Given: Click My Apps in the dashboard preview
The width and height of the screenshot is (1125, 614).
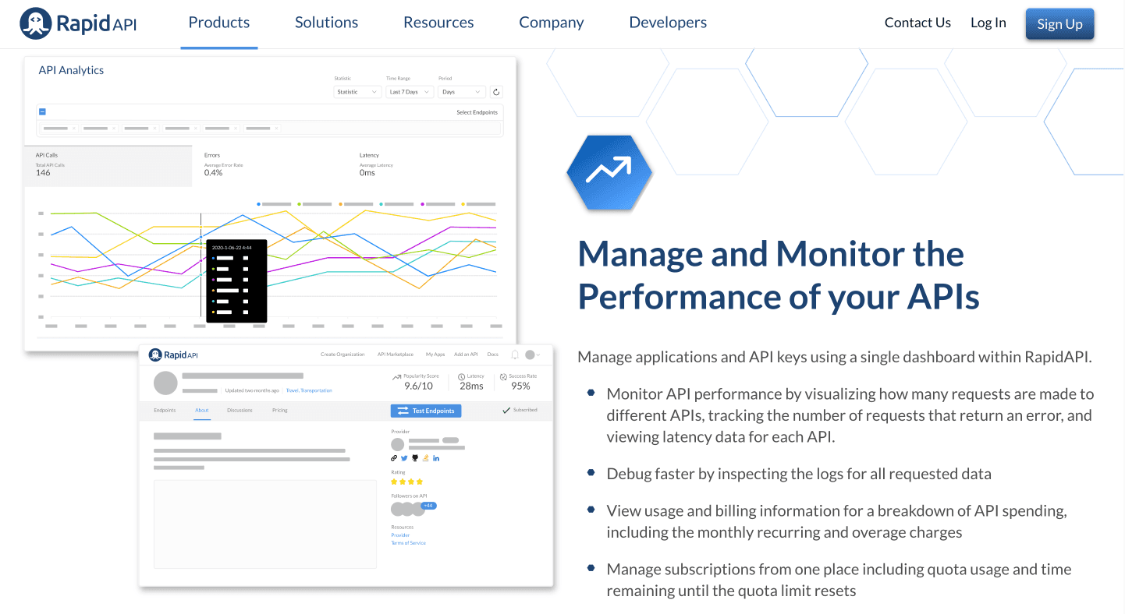Looking at the screenshot, I should 435,355.
